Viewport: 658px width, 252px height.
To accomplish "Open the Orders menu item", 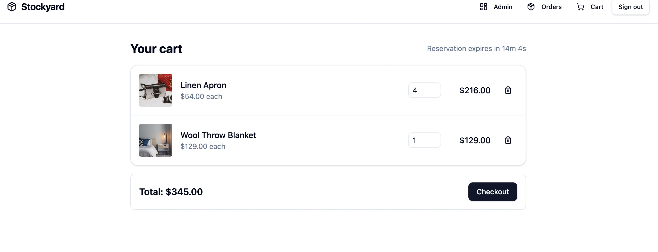I will (x=544, y=7).
